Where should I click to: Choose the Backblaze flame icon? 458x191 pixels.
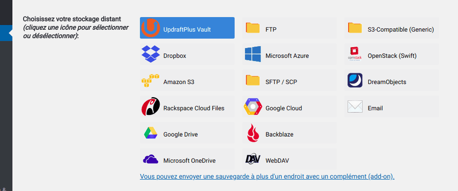click(x=253, y=134)
